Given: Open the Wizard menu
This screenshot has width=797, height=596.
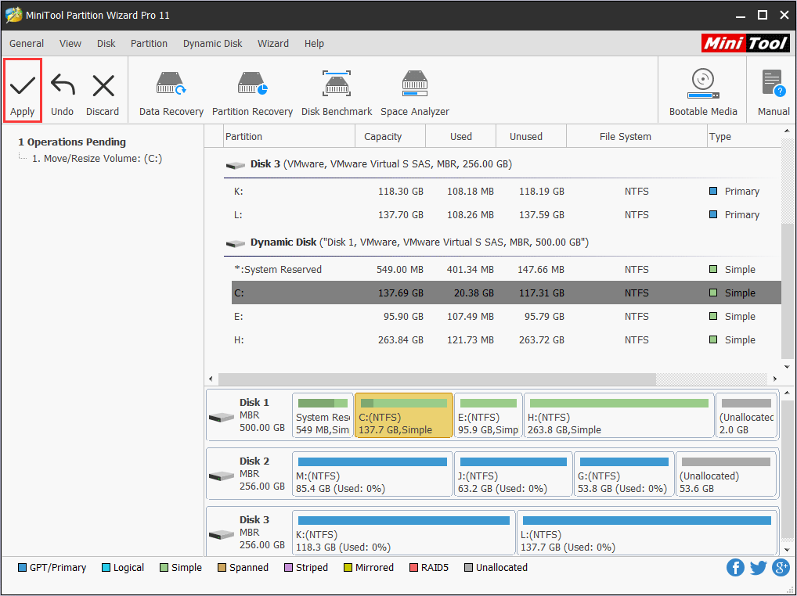Looking at the screenshot, I should point(273,44).
